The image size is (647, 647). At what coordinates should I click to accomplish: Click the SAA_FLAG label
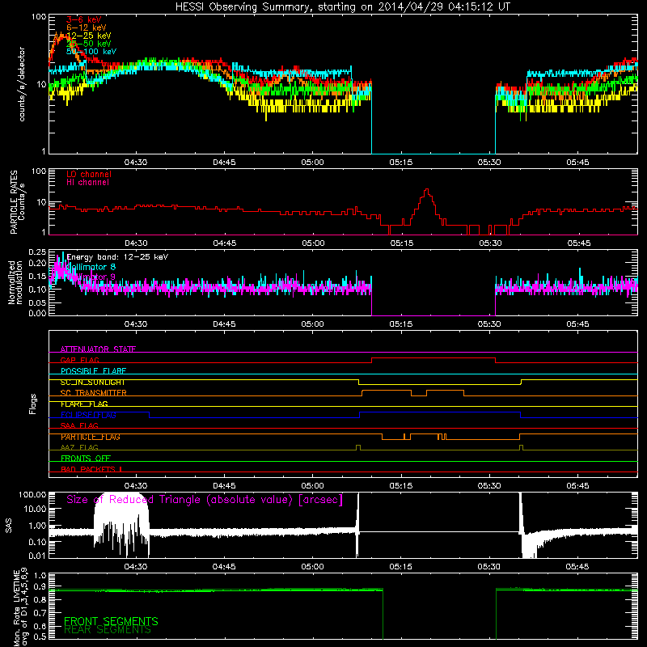tap(79, 426)
